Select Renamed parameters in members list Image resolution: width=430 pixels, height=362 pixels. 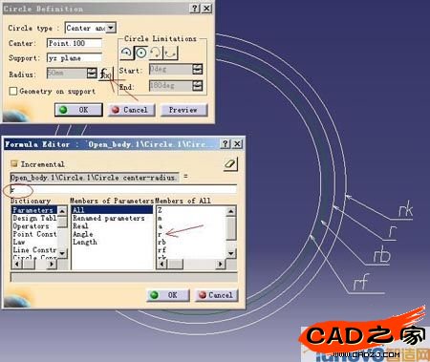tap(109, 218)
